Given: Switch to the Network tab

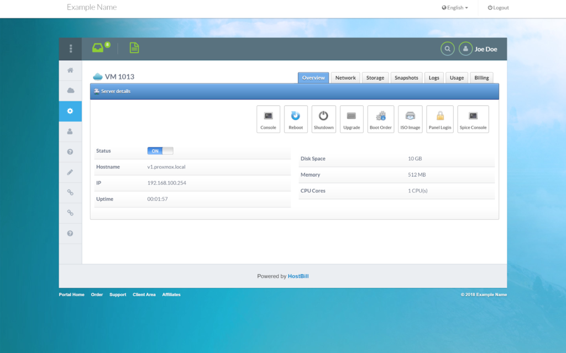Looking at the screenshot, I should [345, 78].
